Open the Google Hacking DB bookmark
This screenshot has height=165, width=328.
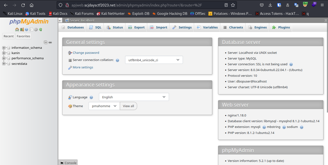click(169, 13)
